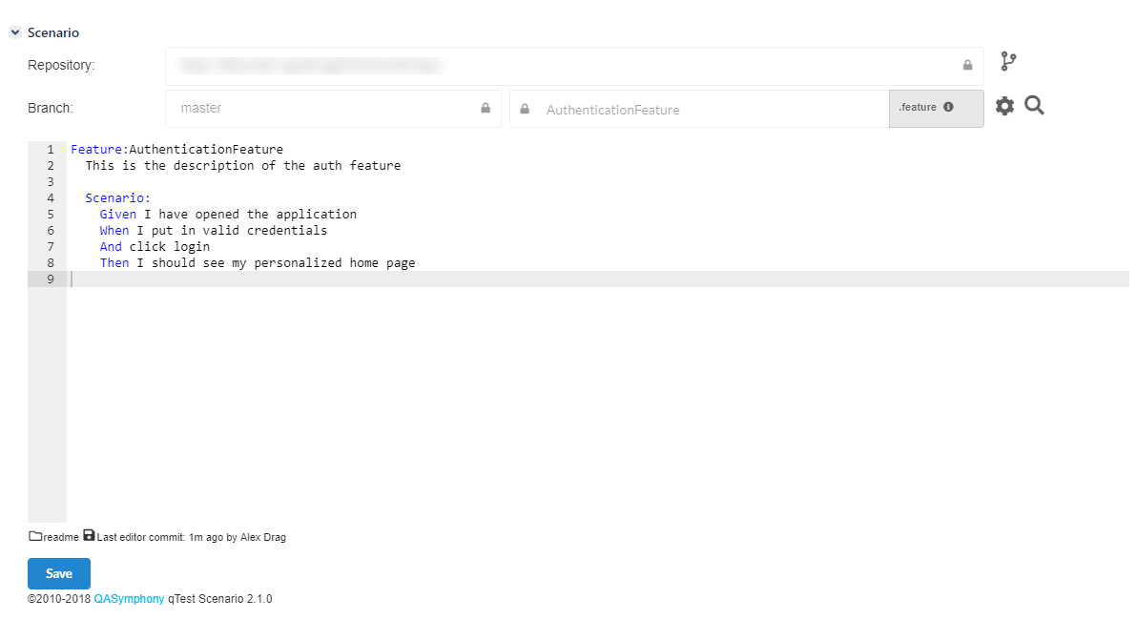This screenshot has width=1136, height=620.
Task: Click the 'Then I should see' step line
Action: click(x=258, y=262)
